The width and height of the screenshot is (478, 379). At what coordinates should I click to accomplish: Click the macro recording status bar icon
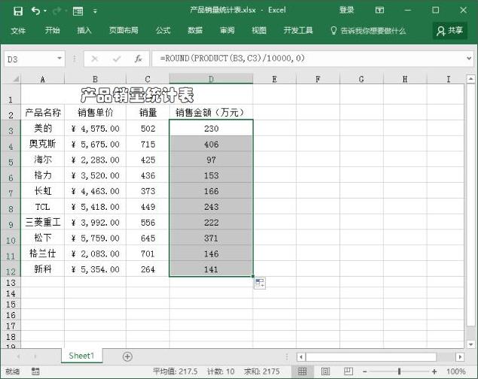click(x=35, y=371)
